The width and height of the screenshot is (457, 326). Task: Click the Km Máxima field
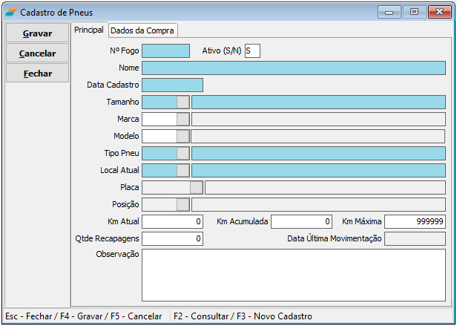click(x=415, y=221)
